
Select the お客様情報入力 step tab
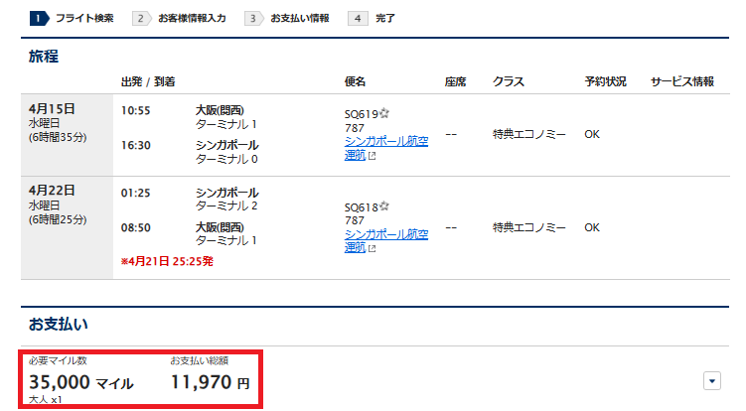(x=190, y=18)
